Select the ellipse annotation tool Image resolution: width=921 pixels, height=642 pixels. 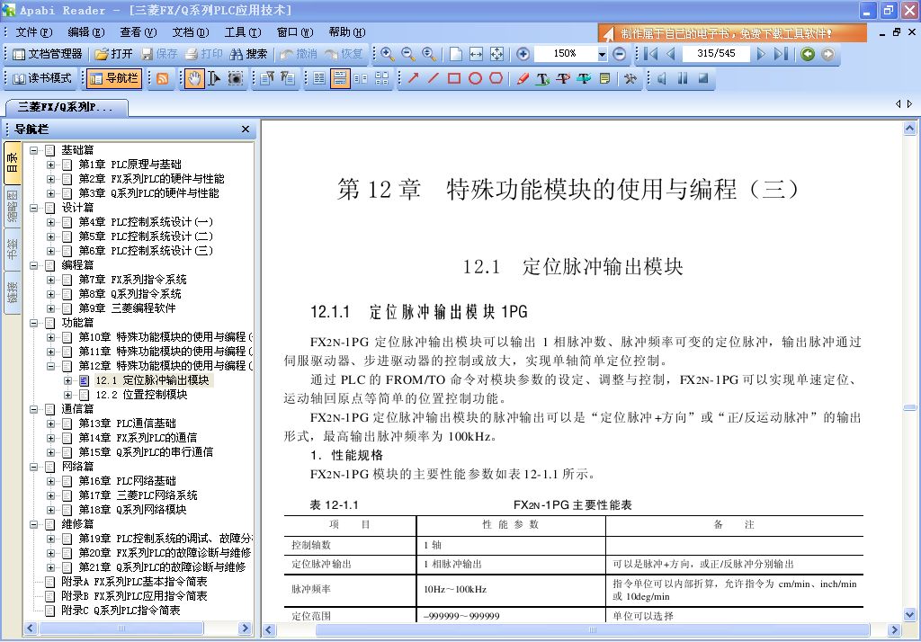pyautogui.click(x=475, y=78)
